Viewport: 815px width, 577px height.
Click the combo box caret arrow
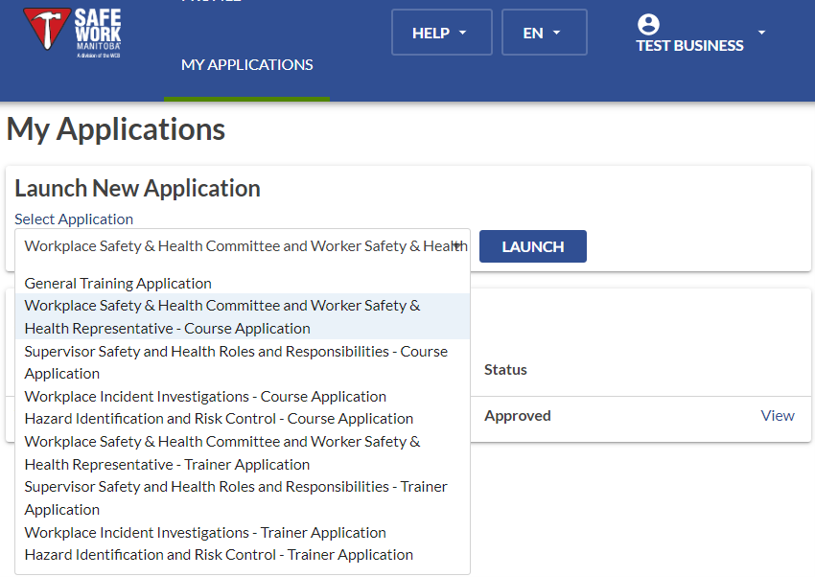coord(457,246)
